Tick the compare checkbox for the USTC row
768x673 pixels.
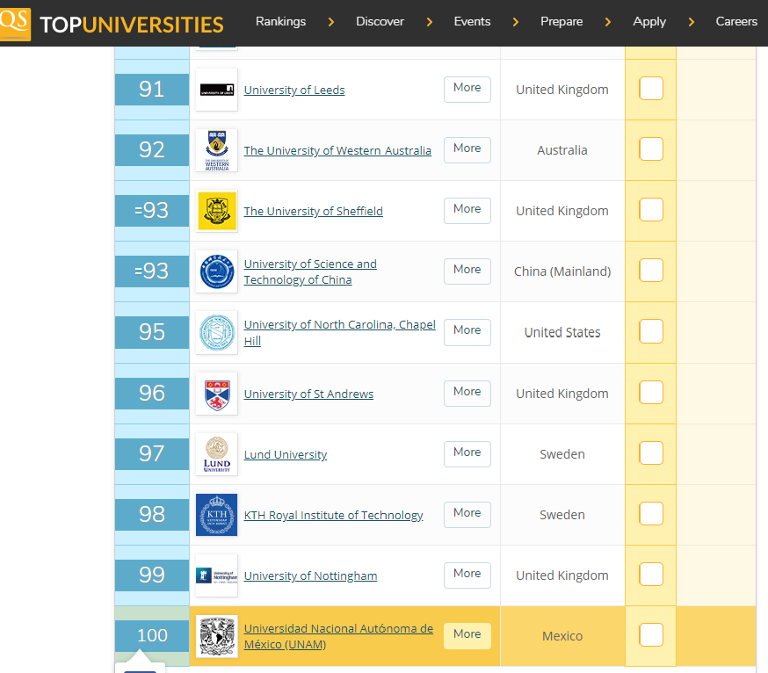651,271
